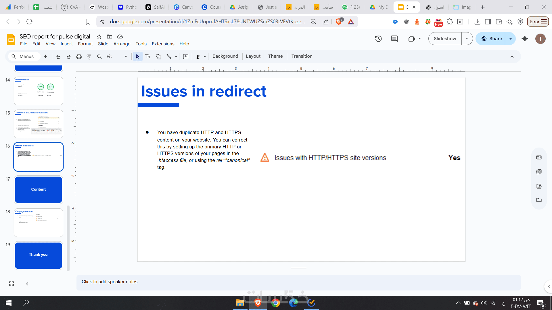The width and height of the screenshot is (552, 310).
Task: Click the Transition button
Action: click(302, 56)
